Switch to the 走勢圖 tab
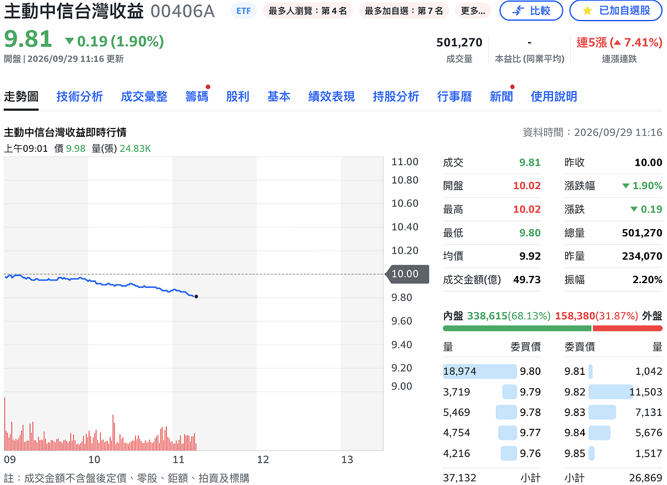This screenshot has height=485, width=667. pos(21,96)
